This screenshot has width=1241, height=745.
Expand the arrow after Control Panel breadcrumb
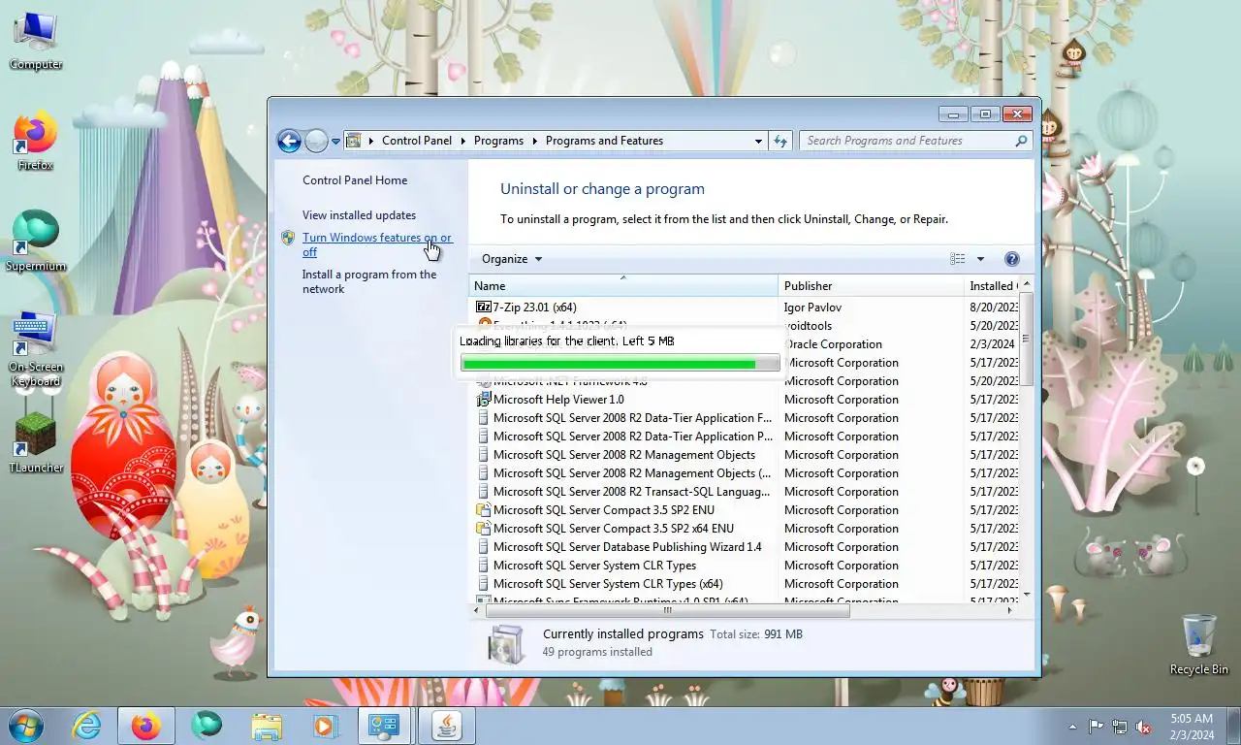pos(462,141)
